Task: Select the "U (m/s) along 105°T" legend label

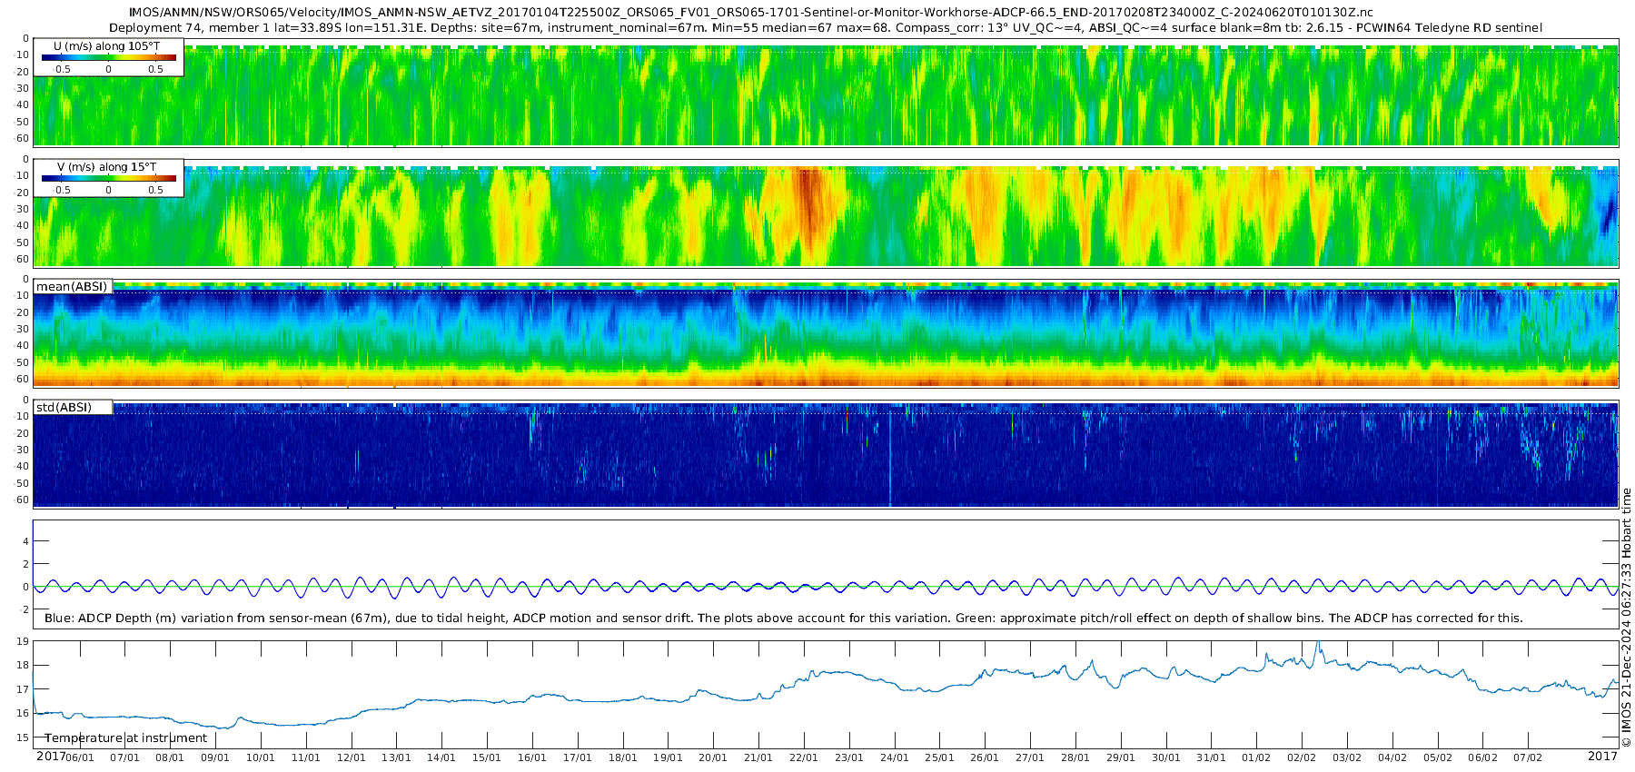Action: [107, 45]
